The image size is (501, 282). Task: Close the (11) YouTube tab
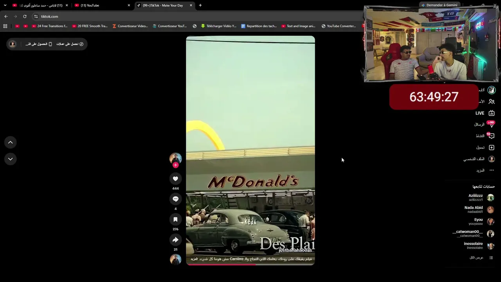pyautogui.click(x=129, y=5)
